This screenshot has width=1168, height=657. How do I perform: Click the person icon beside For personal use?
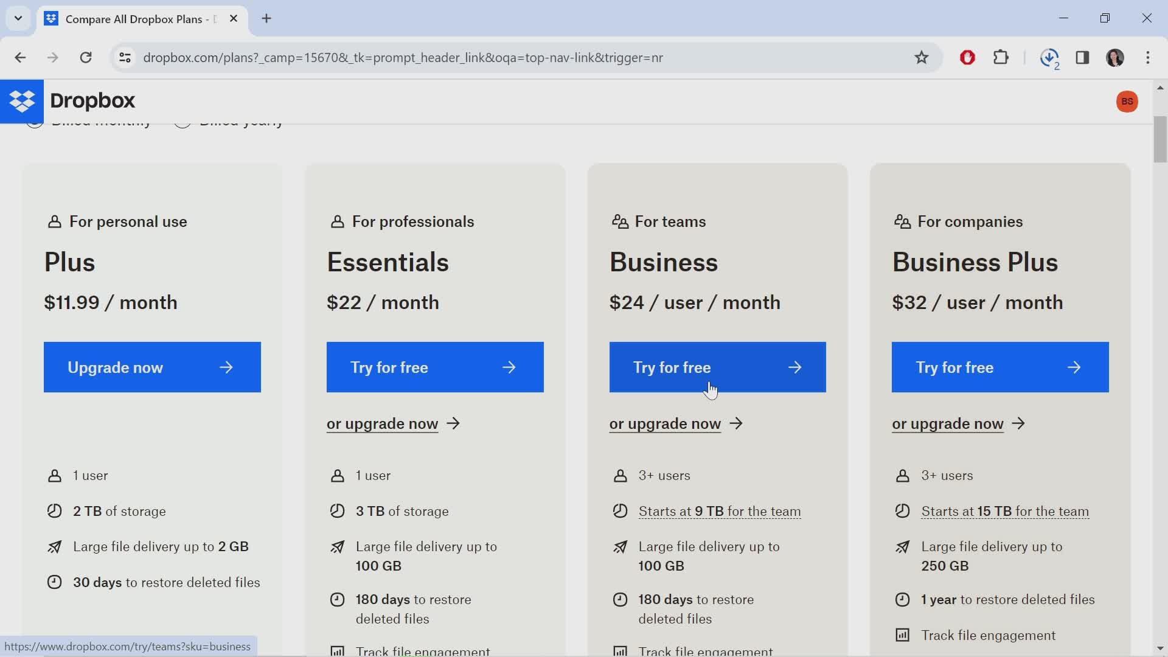pos(54,222)
